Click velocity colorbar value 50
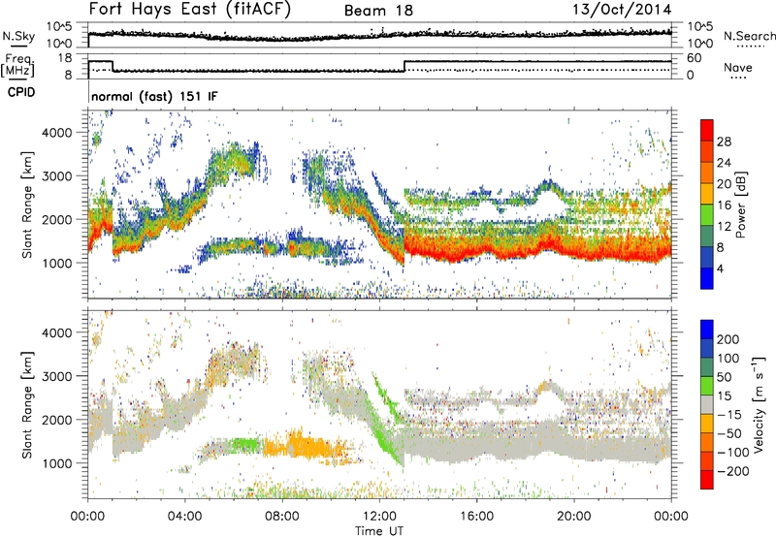 click(725, 377)
